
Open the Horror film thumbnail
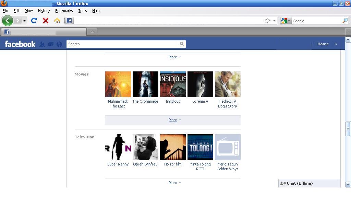point(173,147)
